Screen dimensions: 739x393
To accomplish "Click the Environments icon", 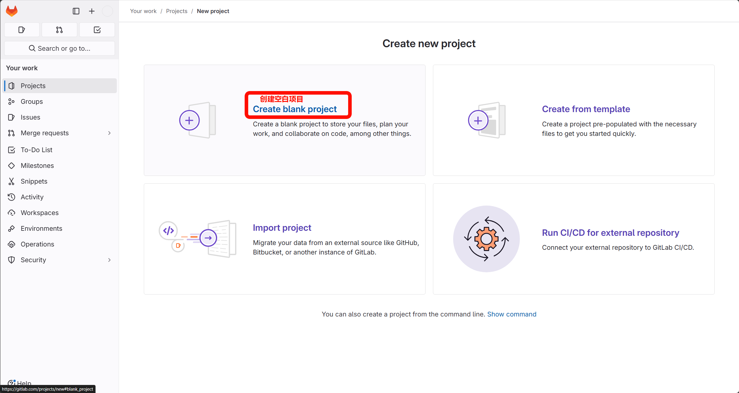I will pyautogui.click(x=12, y=228).
